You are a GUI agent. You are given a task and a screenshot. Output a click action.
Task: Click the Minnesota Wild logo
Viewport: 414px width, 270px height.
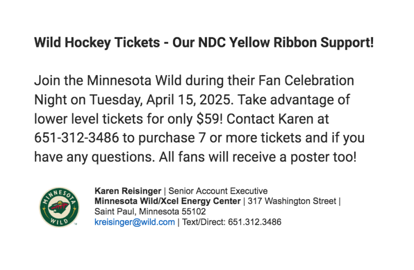[x=59, y=207]
